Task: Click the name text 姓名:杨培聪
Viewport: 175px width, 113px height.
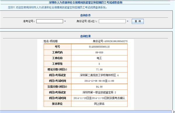Action: 50,41
